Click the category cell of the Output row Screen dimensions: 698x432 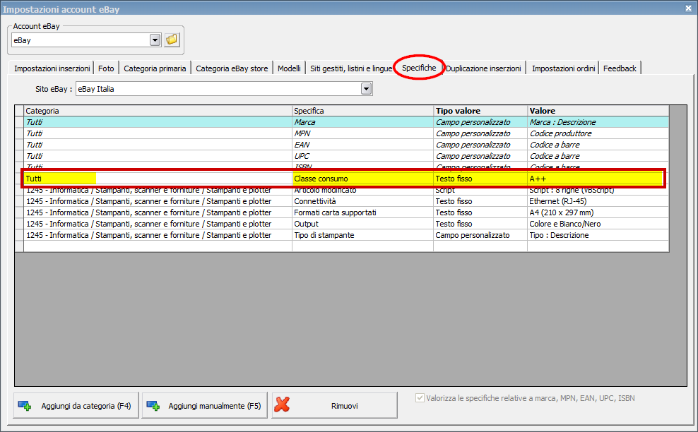[x=158, y=224]
